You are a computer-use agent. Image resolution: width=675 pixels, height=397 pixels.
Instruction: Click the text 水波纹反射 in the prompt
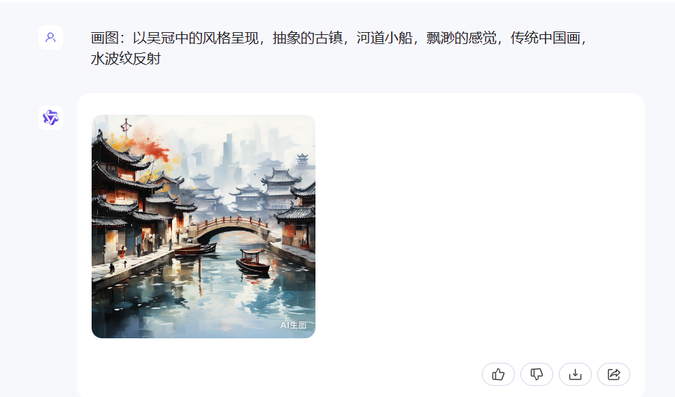pos(126,59)
